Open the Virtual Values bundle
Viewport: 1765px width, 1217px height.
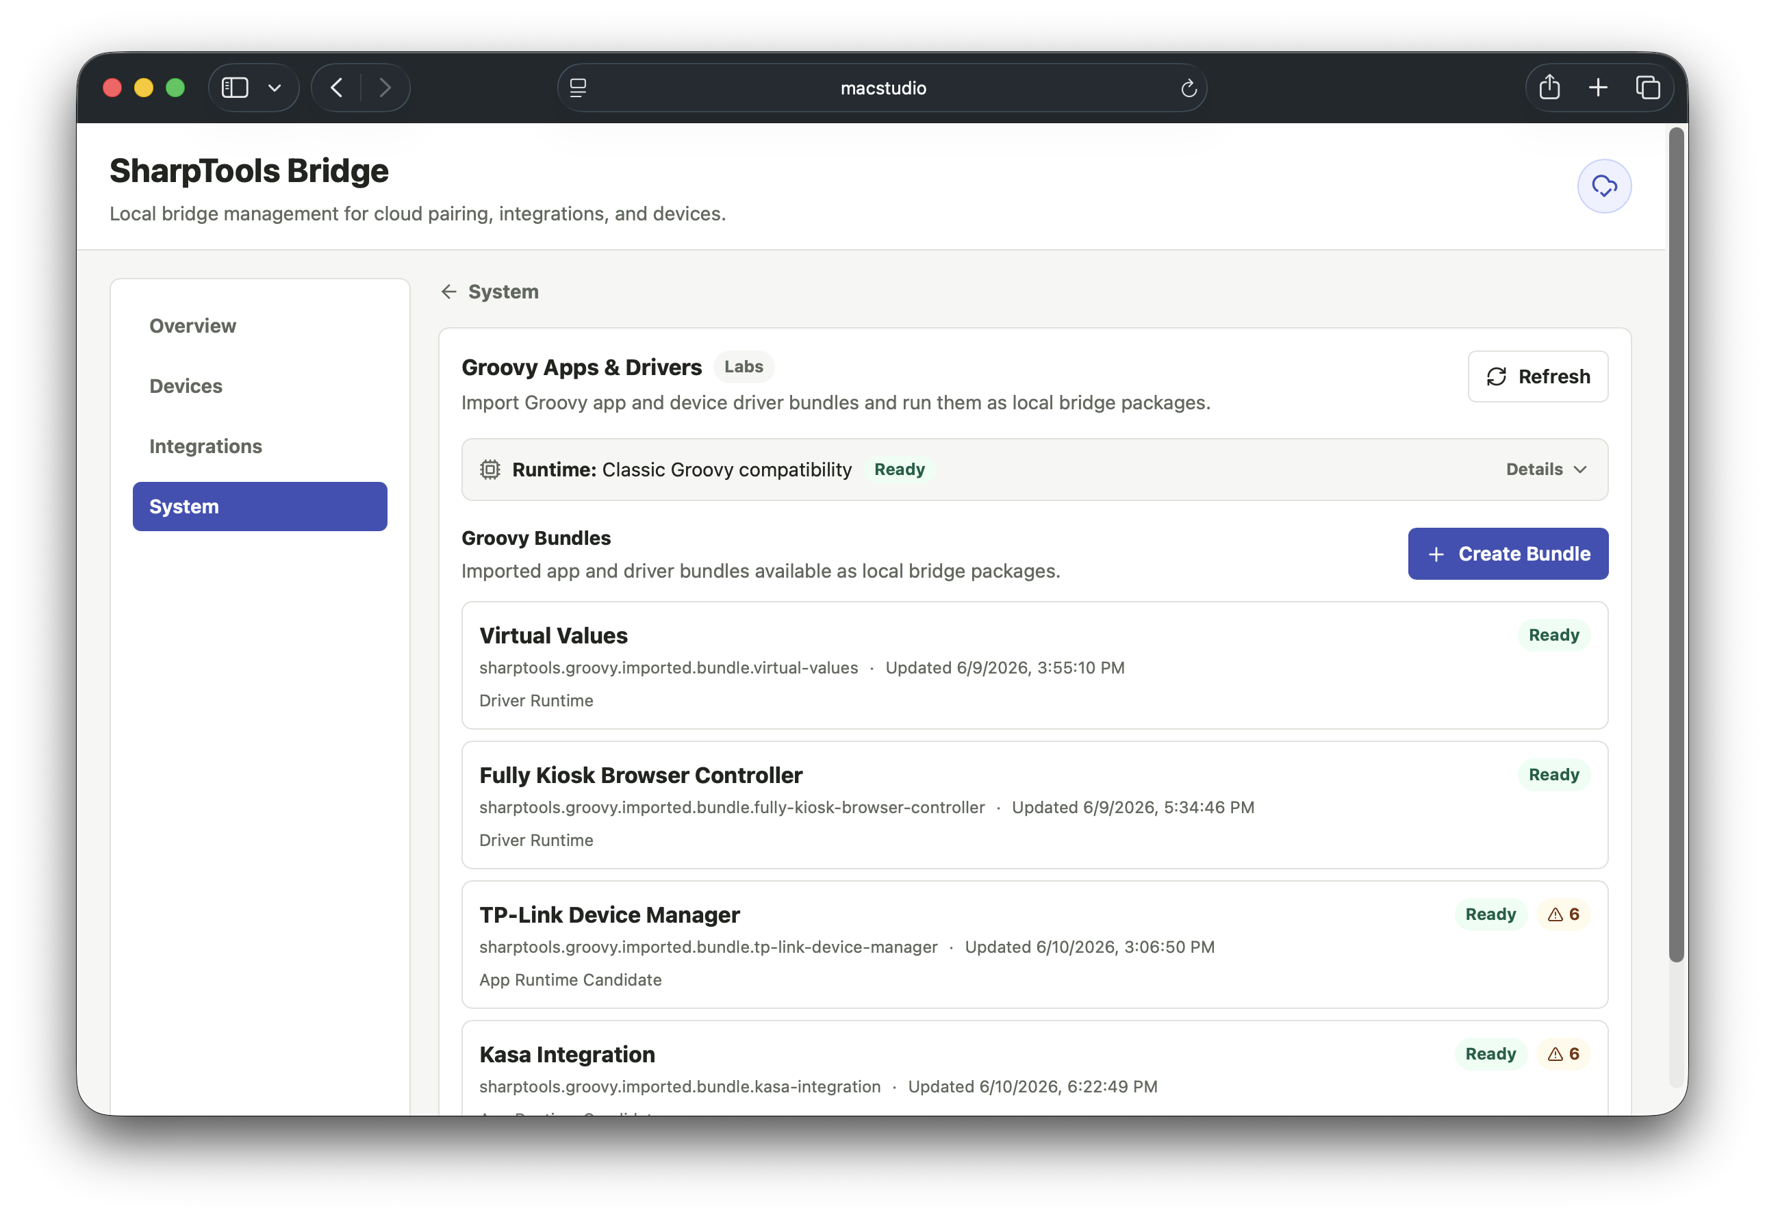(x=1034, y=665)
